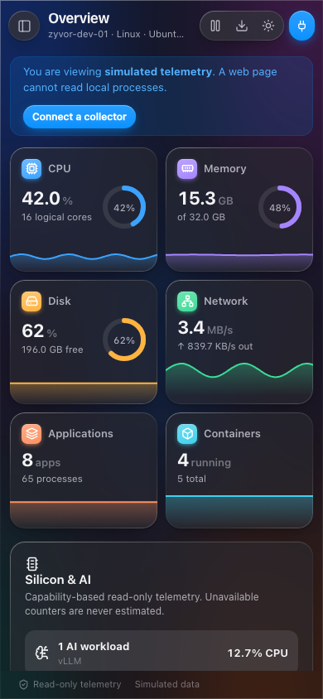Click the Containers card title
Image resolution: width=323 pixels, height=699 pixels.
232,434
